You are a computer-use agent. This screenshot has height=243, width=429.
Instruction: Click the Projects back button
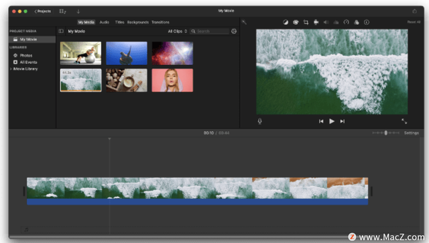point(42,11)
